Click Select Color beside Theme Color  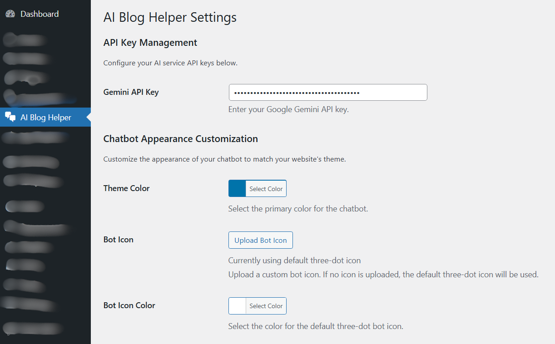[x=266, y=188]
